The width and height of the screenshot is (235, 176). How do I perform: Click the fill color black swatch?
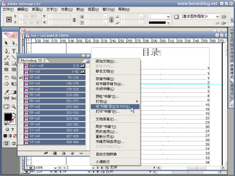pos(8,117)
